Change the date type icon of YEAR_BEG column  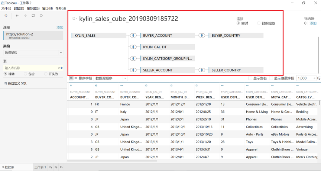tap(146, 85)
